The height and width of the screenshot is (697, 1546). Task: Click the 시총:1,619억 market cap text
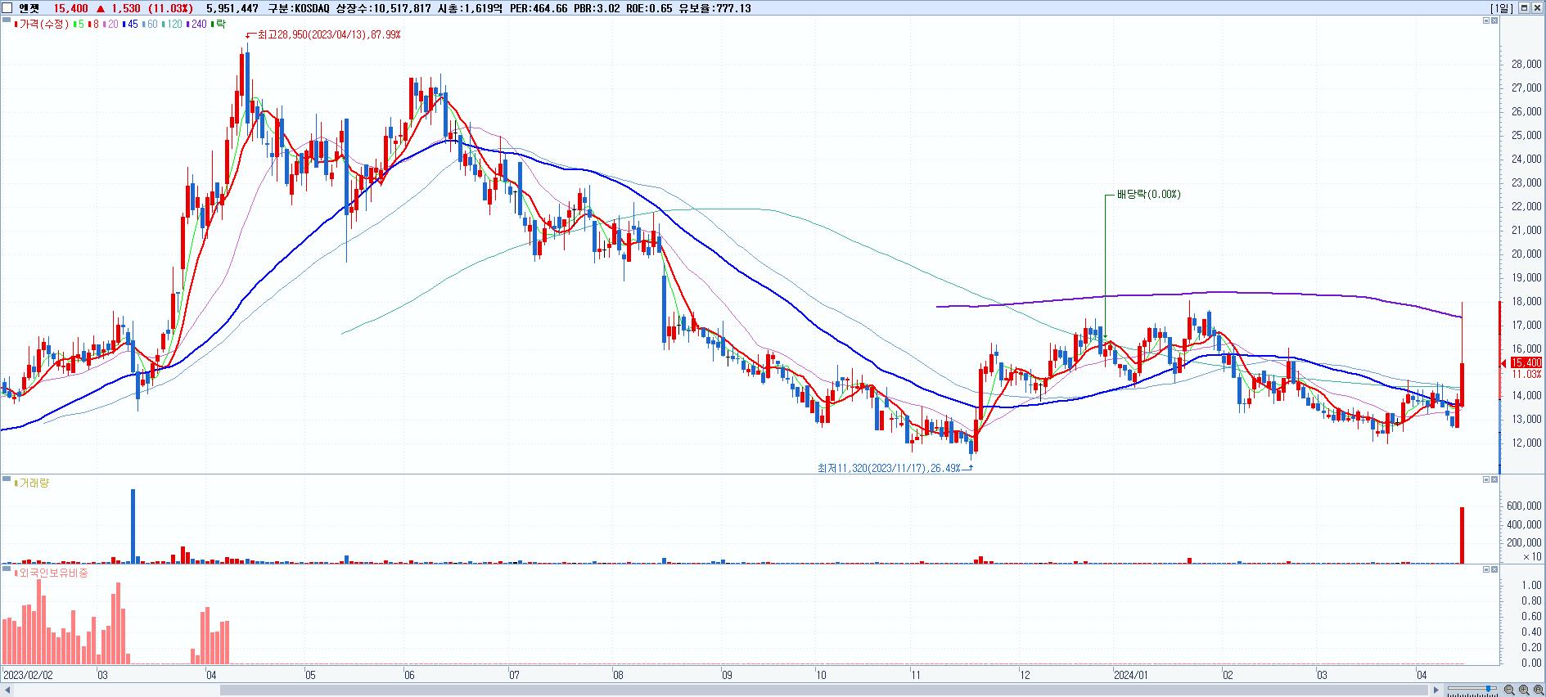point(471,8)
